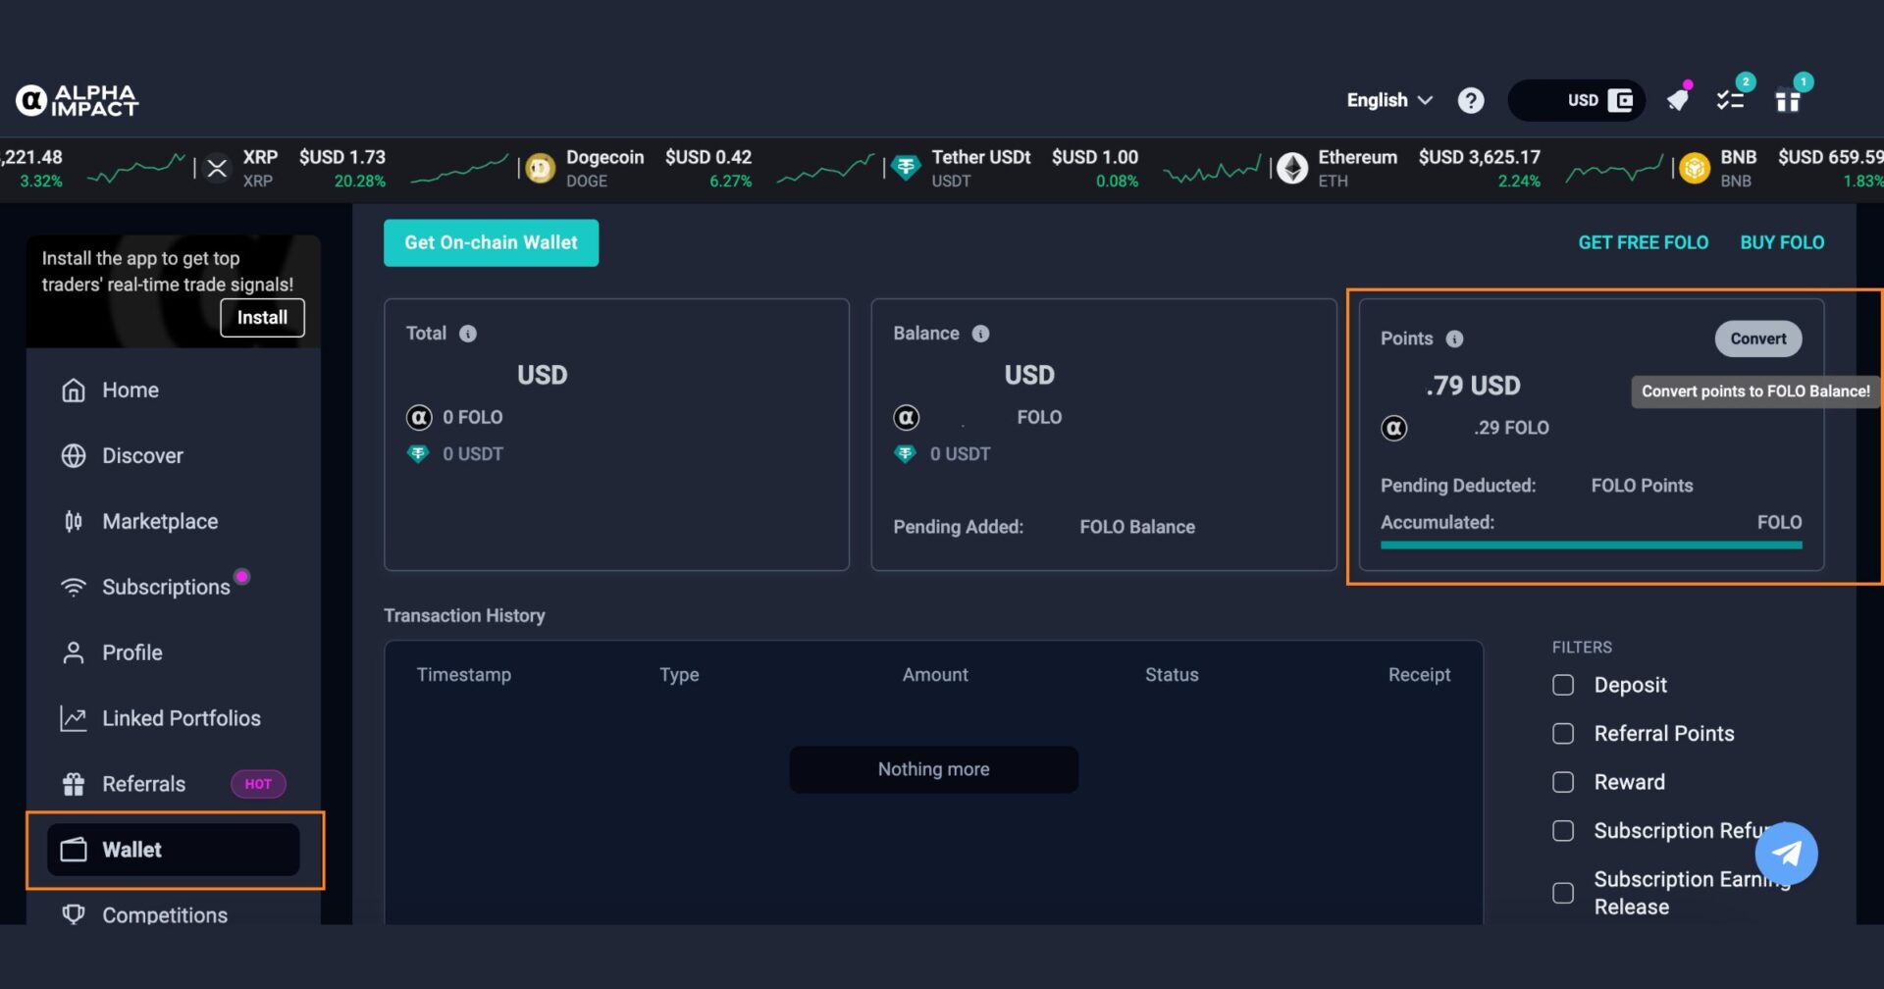
Task: Click the Ethereum coin icon in ticker
Action: 1292,168
